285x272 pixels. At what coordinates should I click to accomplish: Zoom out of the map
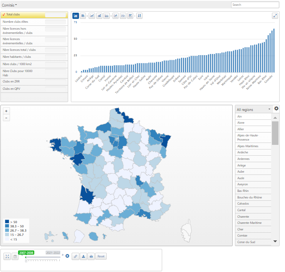click(7, 118)
